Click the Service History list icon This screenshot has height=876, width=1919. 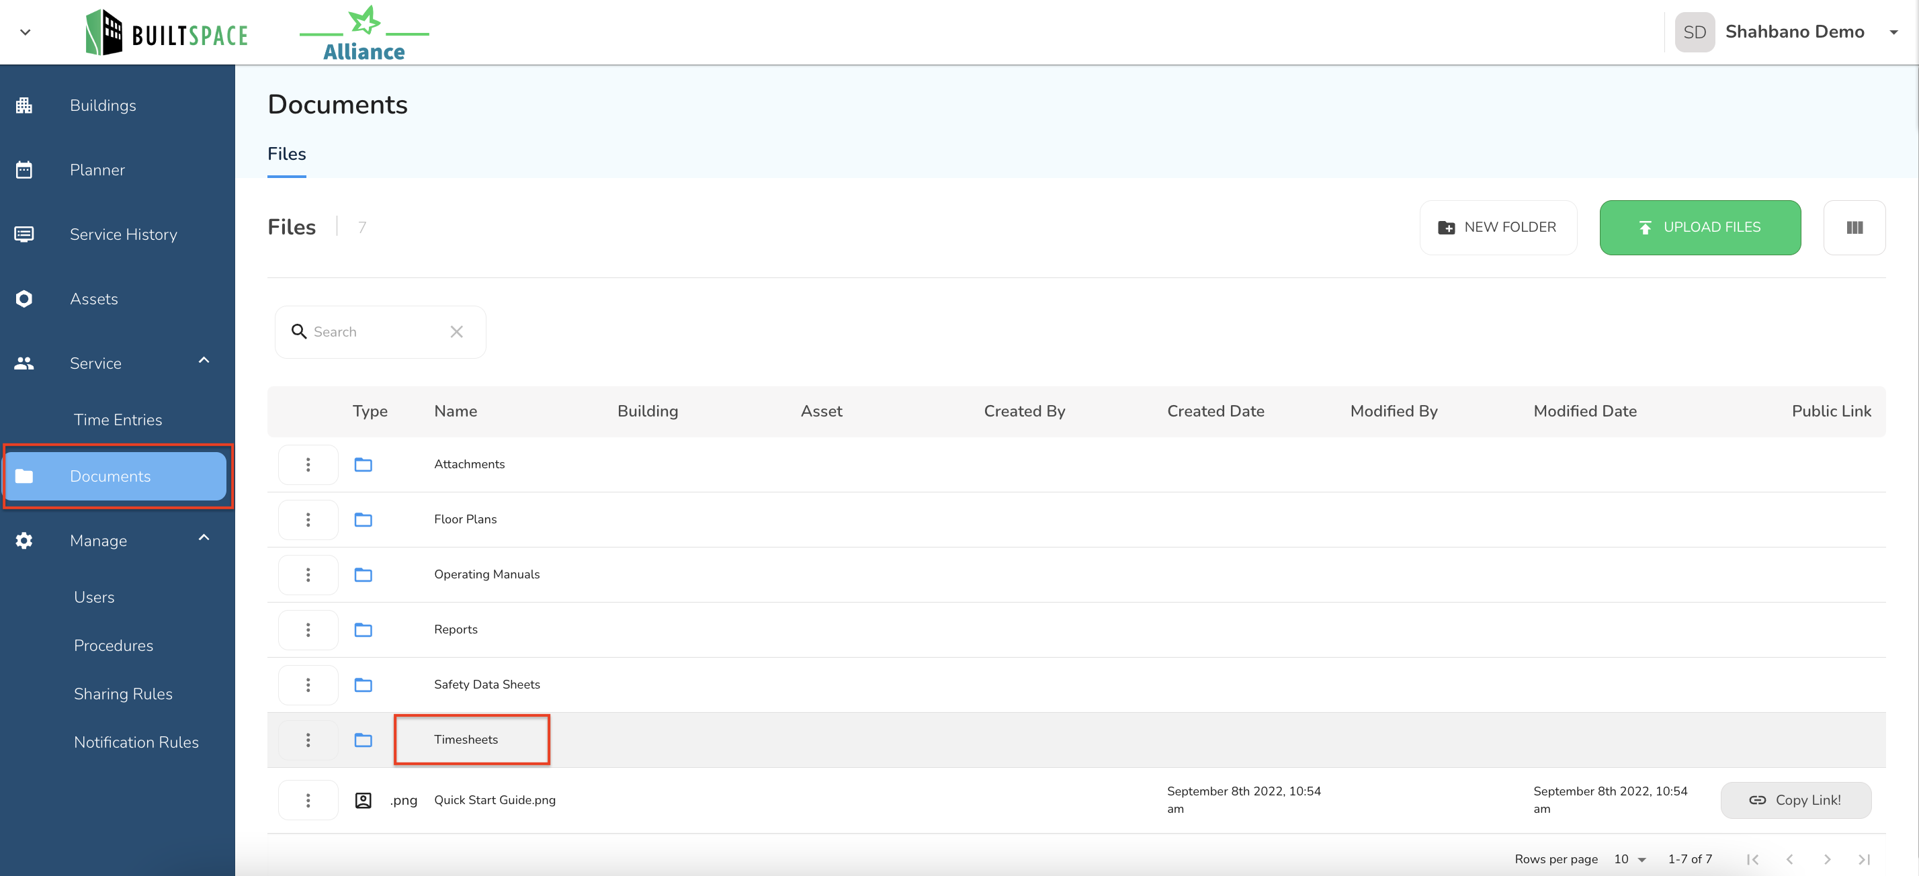[x=24, y=234]
